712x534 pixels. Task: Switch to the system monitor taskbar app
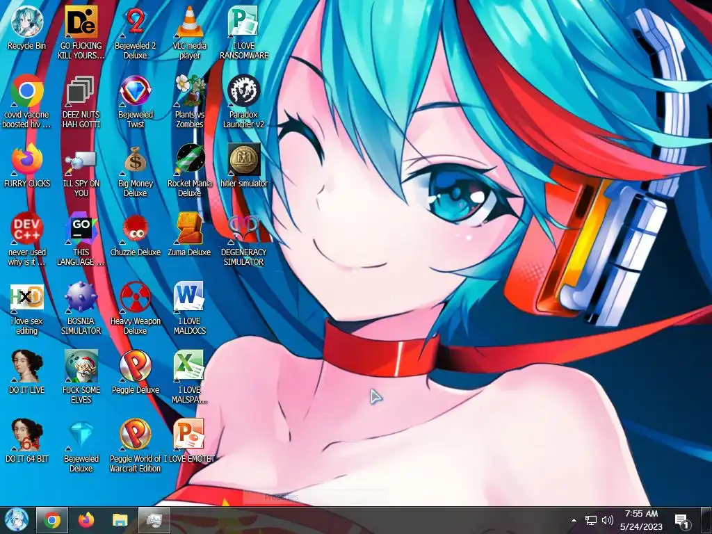click(154, 520)
